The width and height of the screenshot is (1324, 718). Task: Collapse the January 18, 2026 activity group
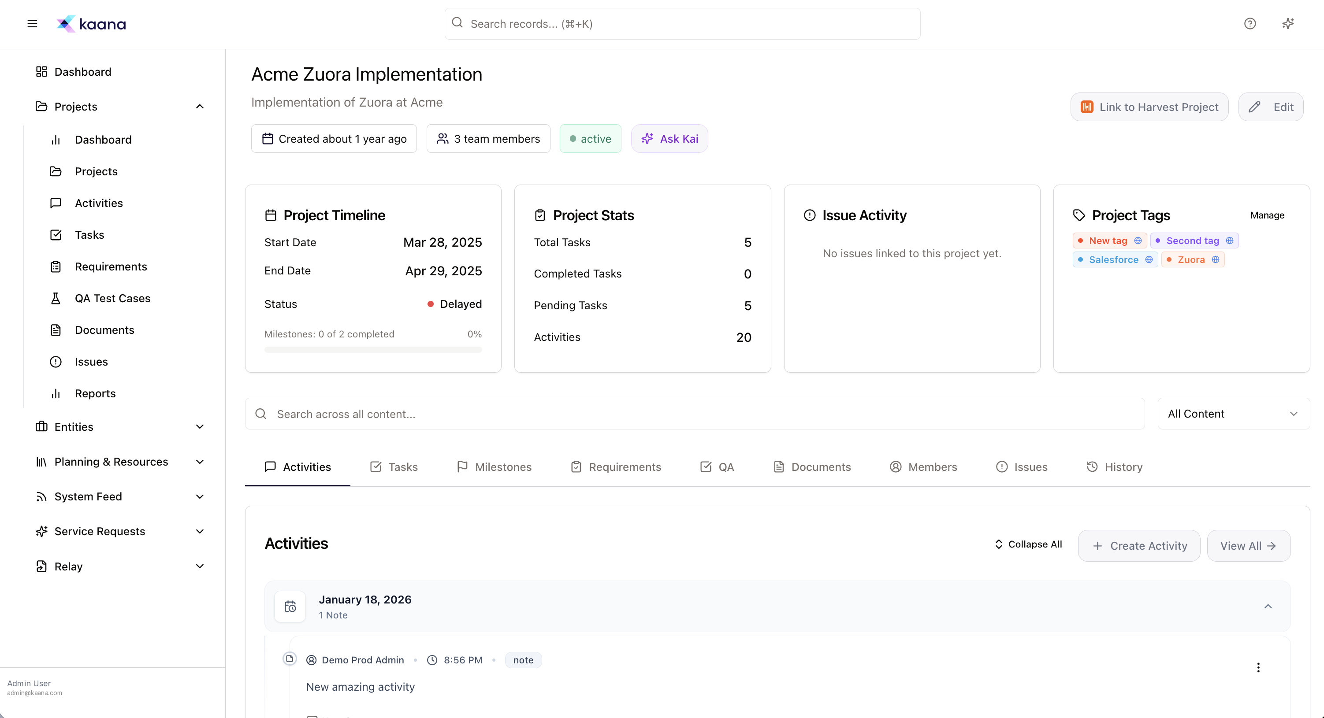1268,607
